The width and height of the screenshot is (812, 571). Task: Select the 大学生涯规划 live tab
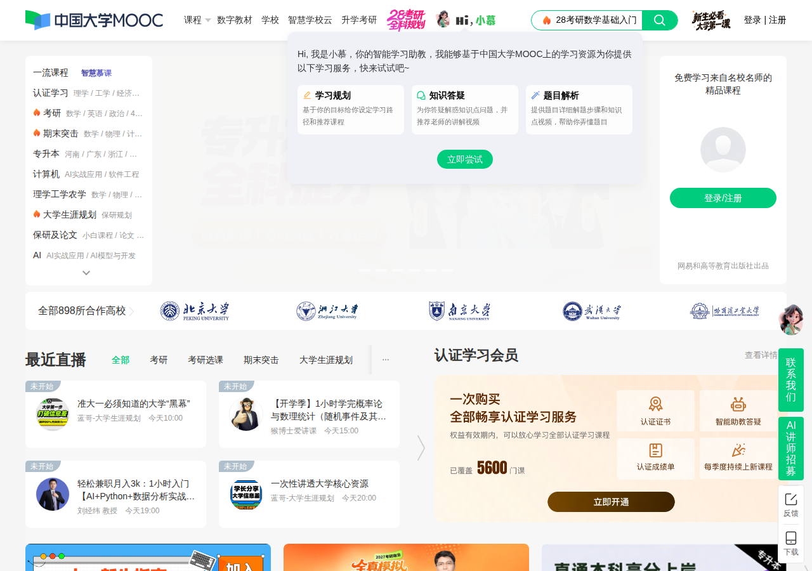(x=326, y=360)
